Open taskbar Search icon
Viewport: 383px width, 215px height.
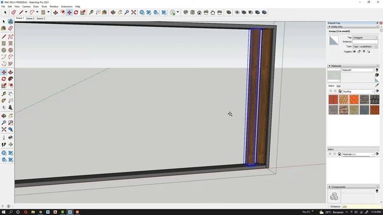[x=11, y=212]
